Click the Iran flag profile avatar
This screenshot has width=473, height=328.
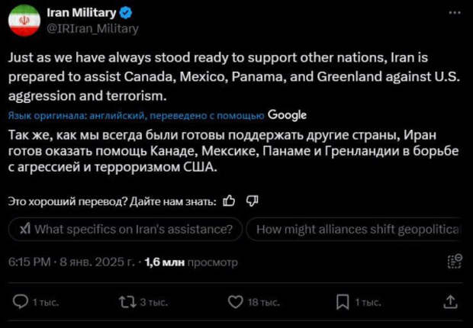[x=24, y=20]
